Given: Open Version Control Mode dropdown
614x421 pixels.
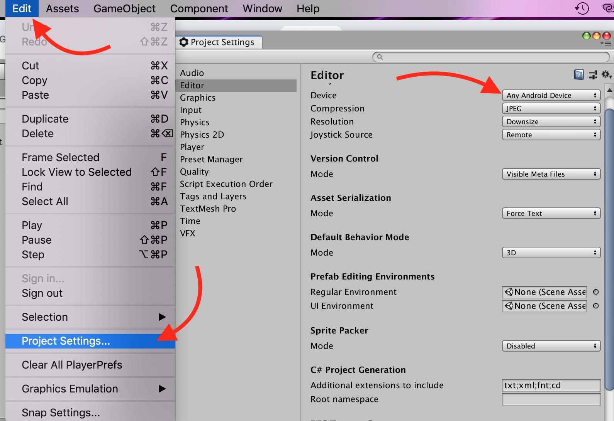Looking at the screenshot, I should pos(551,174).
